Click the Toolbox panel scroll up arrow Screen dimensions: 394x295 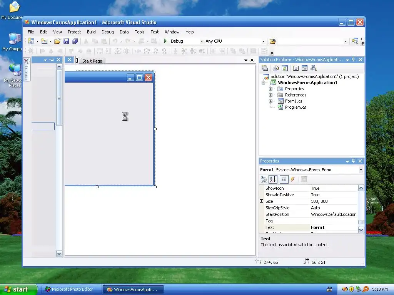tap(59, 67)
